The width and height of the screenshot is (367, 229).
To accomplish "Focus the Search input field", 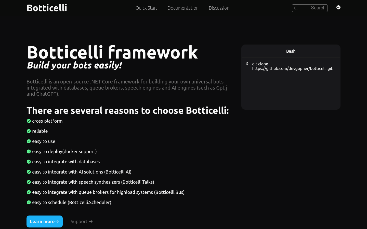I will [313, 8].
